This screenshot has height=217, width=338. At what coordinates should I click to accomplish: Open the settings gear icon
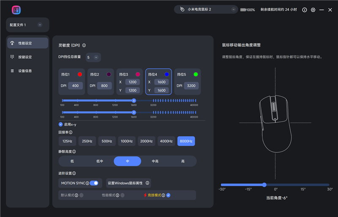(313, 10)
